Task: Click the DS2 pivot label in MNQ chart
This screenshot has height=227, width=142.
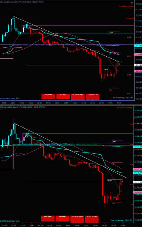Action: [113, 203]
